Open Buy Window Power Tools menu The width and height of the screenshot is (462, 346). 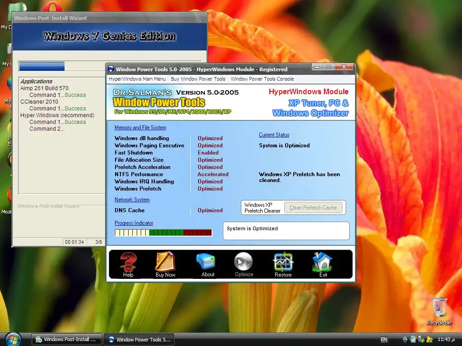point(198,79)
